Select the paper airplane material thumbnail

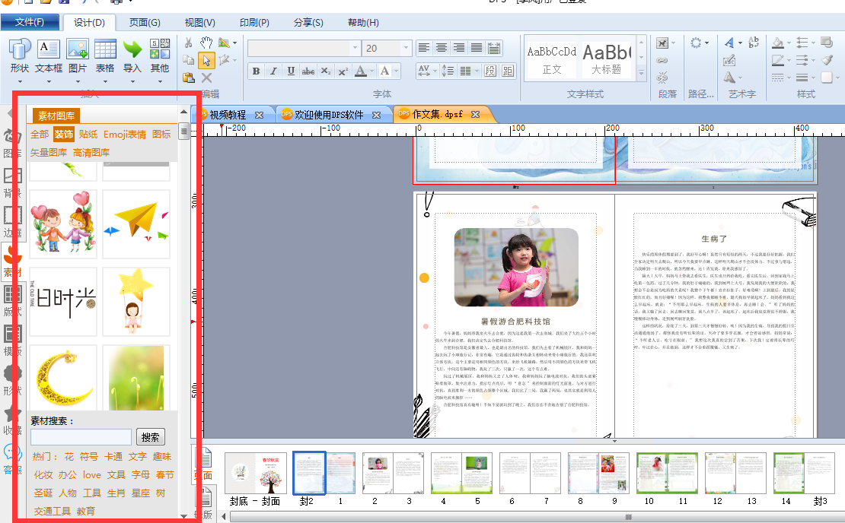coord(136,223)
